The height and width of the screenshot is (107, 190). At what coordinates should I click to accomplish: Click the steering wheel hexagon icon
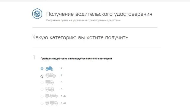(x=37, y=14)
